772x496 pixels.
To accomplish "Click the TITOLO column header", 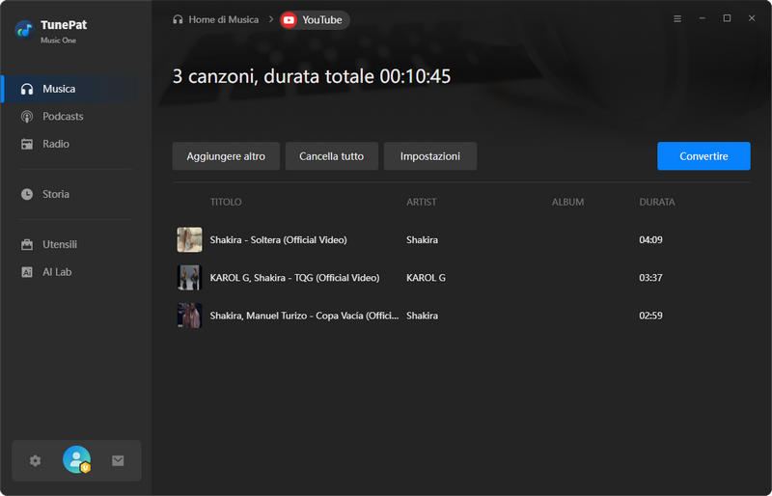I will (x=226, y=202).
